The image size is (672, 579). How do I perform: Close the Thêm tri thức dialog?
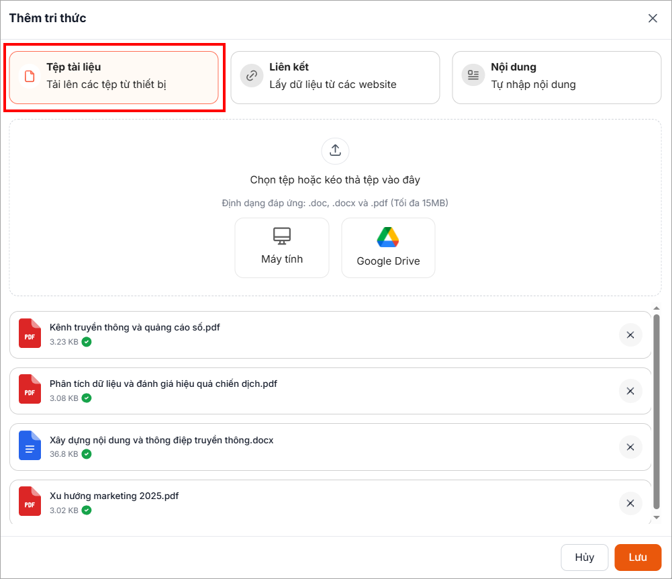pyautogui.click(x=653, y=18)
